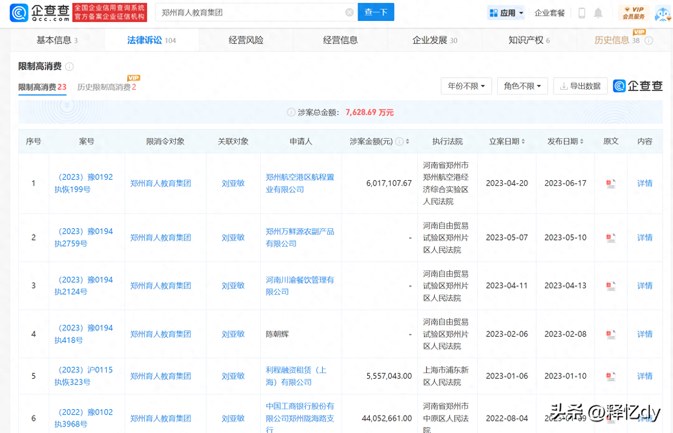
Task: Open the 角色不限 filter dropdown
Action: coord(522,86)
